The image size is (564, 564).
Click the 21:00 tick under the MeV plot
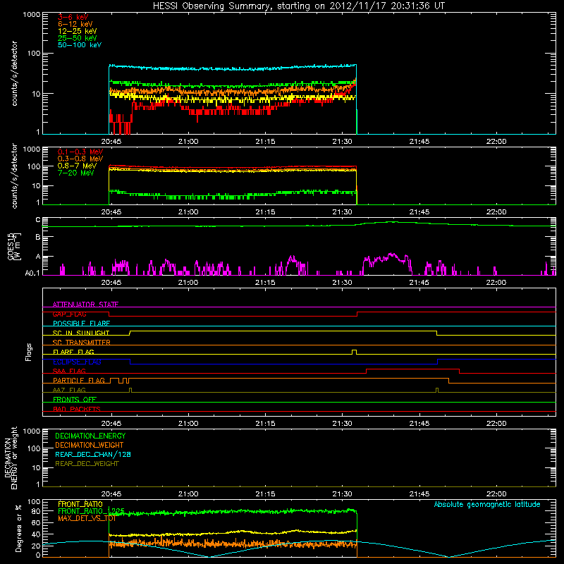pyautogui.click(x=188, y=212)
